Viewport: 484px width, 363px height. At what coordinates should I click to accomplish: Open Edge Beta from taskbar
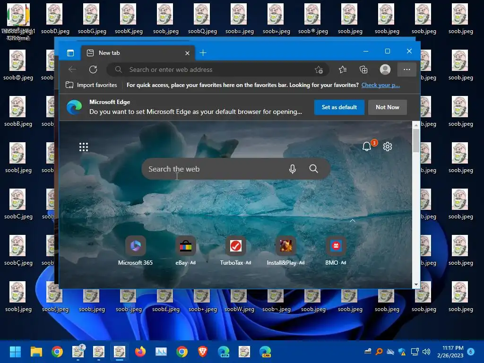point(224,352)
